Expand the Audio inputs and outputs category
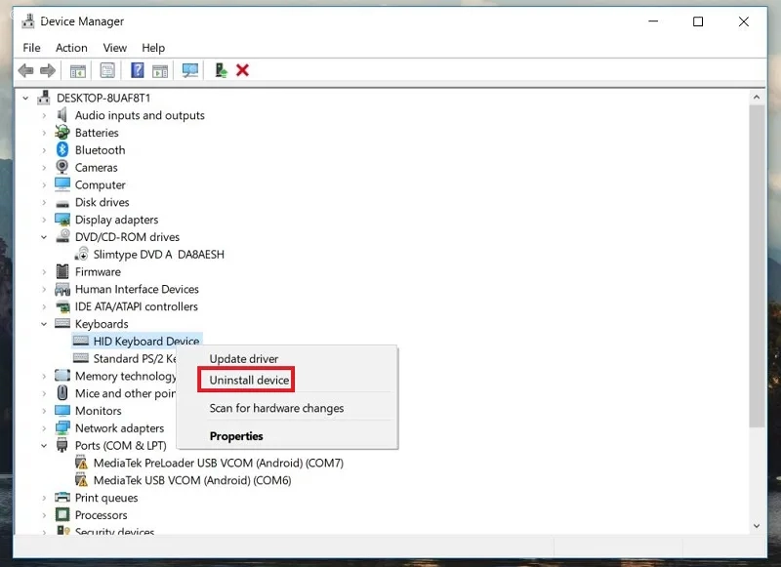The width and height of the screenshot is (781, 567). pos(44,115)
